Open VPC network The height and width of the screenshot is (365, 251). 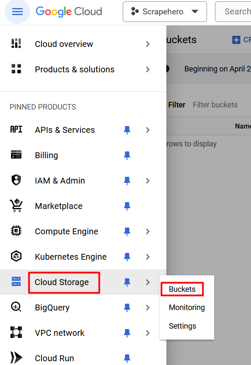coord(60,333)
